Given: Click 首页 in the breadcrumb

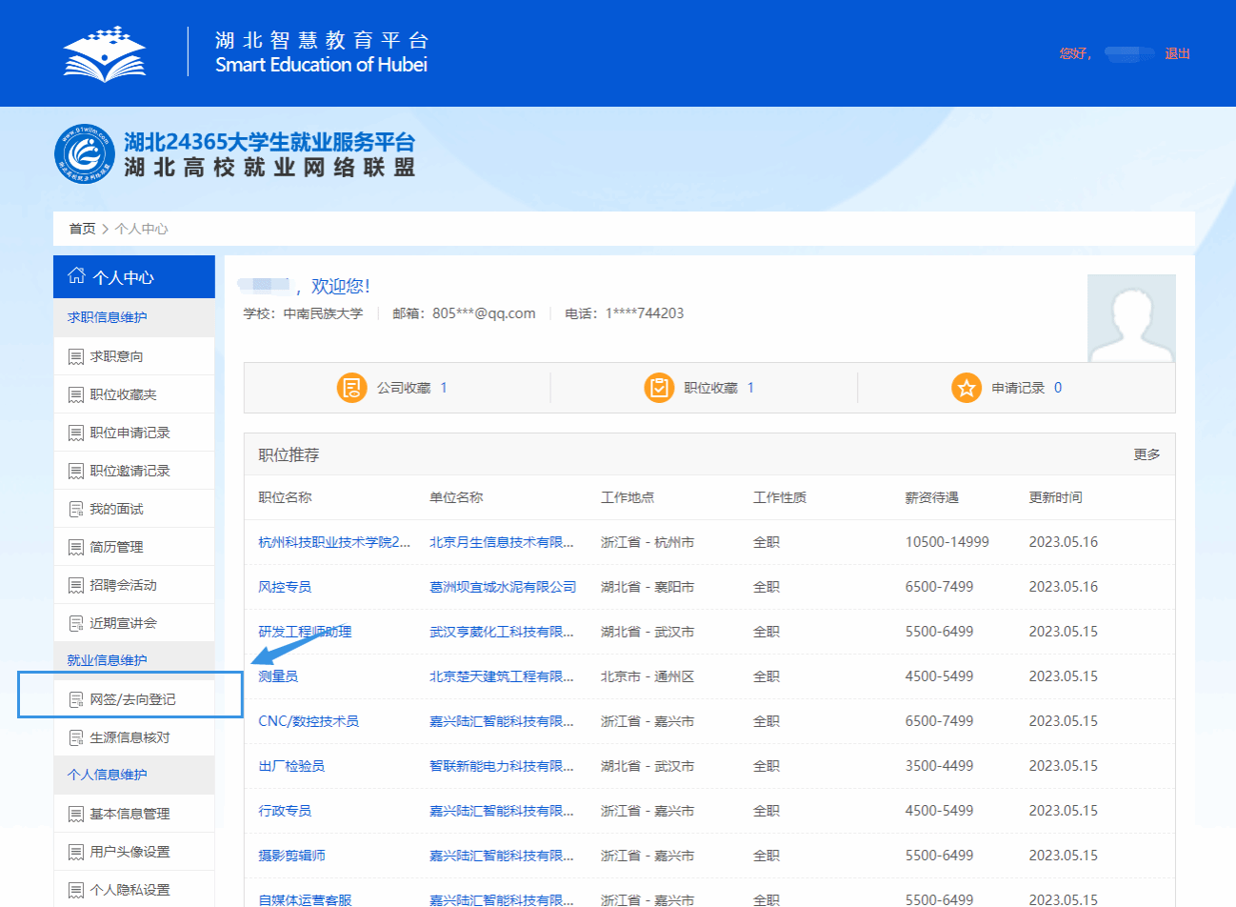Looking at the screenshot, I should point(82,229).
